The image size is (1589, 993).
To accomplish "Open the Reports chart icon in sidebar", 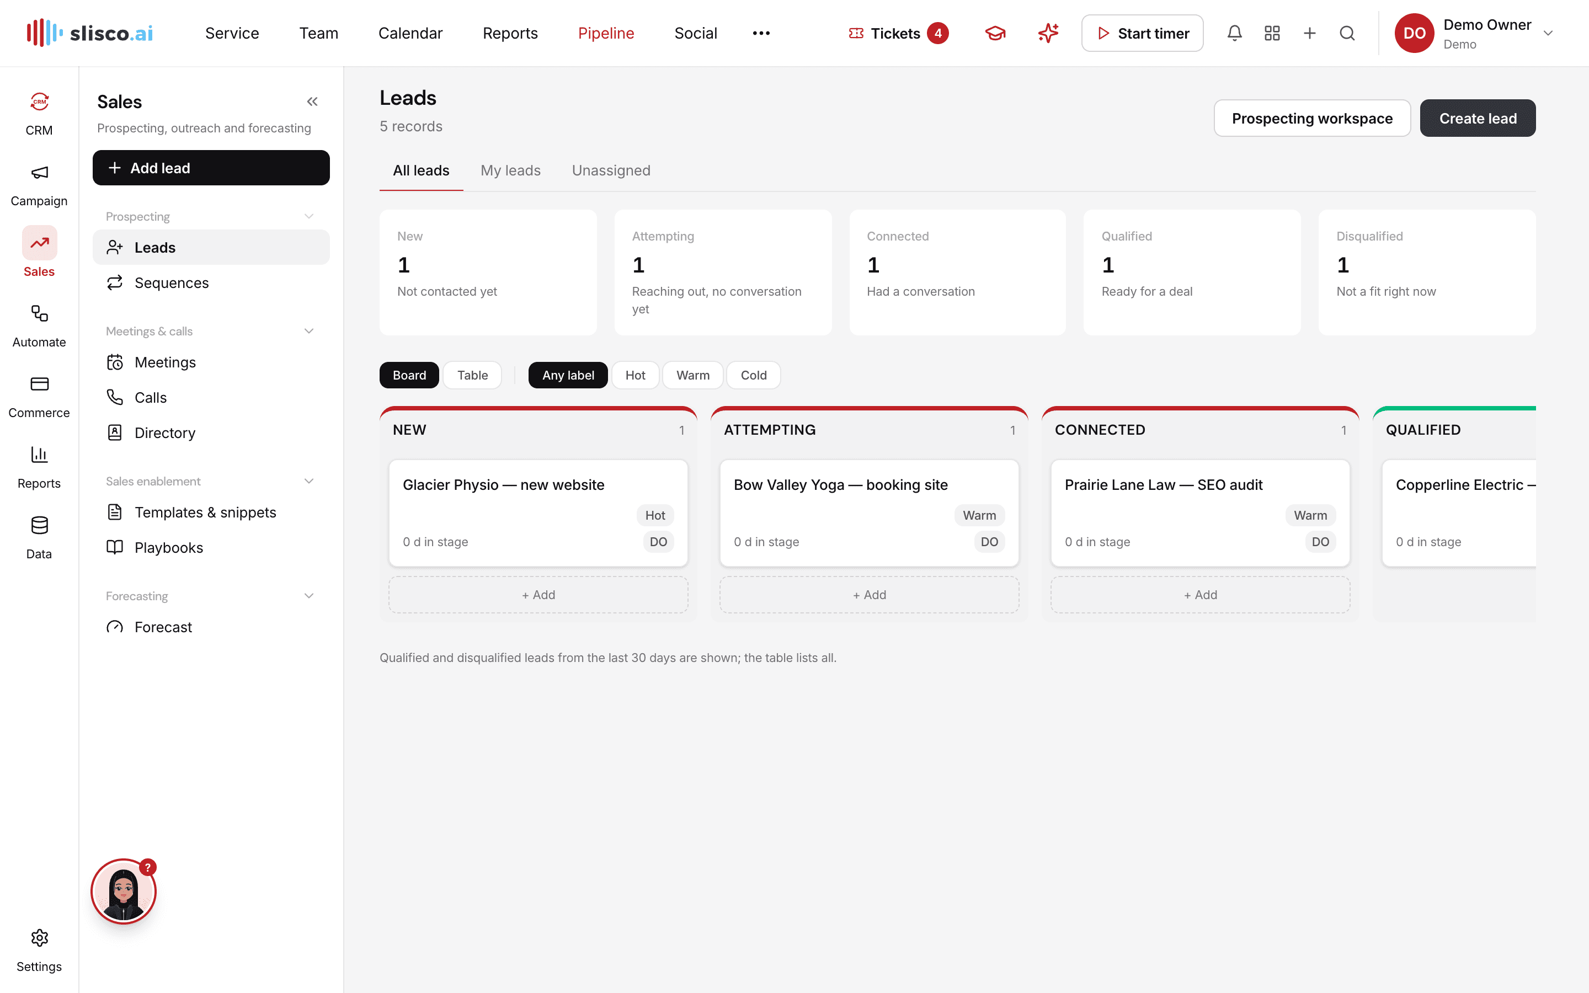I will click(39, 455).
